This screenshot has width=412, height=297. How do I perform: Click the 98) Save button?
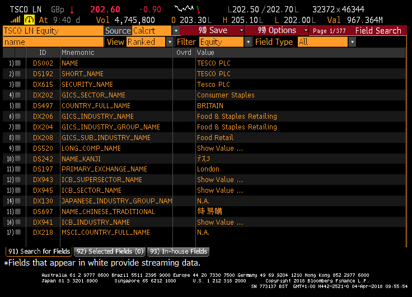pyautogui.click(x=212, y=30)
